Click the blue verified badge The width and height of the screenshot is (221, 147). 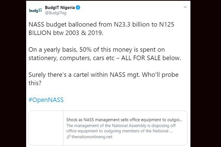78,7
